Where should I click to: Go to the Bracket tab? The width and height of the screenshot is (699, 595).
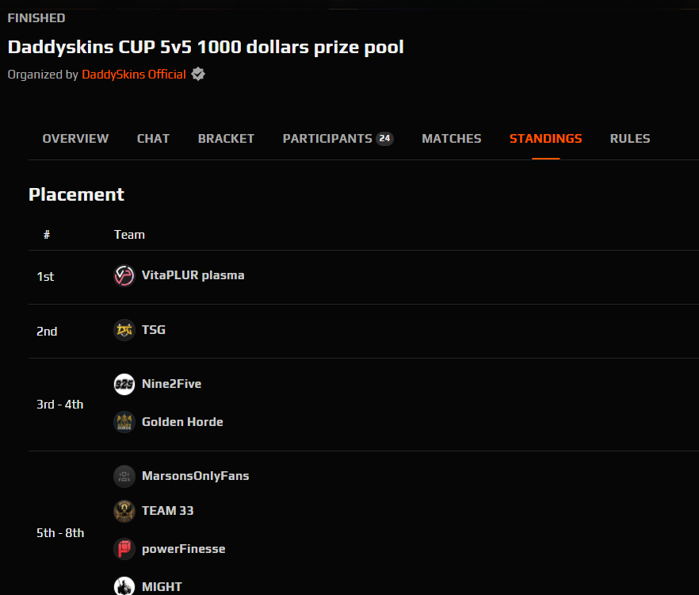[x=226, y=139]
